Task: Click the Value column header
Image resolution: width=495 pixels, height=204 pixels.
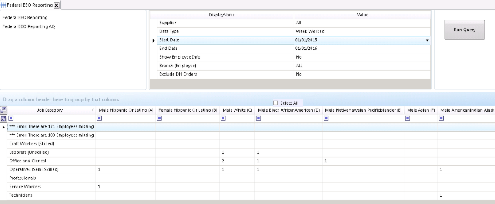Action: tap(362, 15)
